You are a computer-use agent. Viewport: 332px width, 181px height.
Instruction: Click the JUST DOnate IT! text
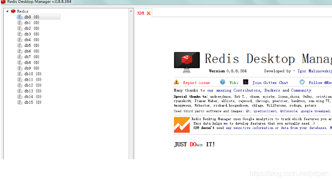pyautogui.click(x=195, y=145)
